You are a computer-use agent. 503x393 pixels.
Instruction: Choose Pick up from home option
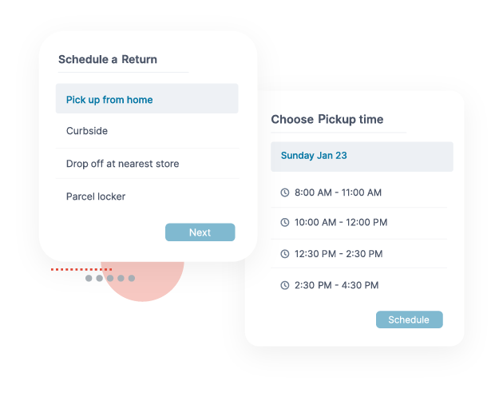147,98
